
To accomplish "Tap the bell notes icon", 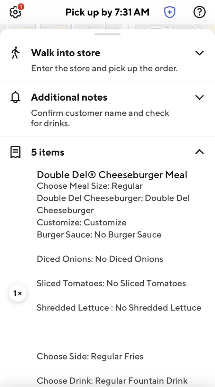I will point(15,97).
